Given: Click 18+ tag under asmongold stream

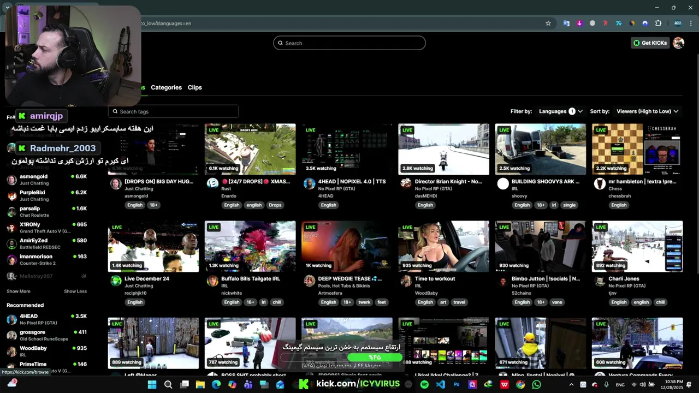Looking at the screenshot, I should pyautogui.click(x=153, y=205).
